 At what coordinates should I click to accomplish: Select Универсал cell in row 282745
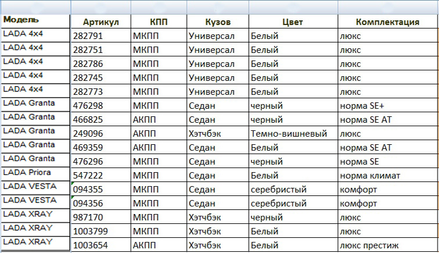(218, 77)
